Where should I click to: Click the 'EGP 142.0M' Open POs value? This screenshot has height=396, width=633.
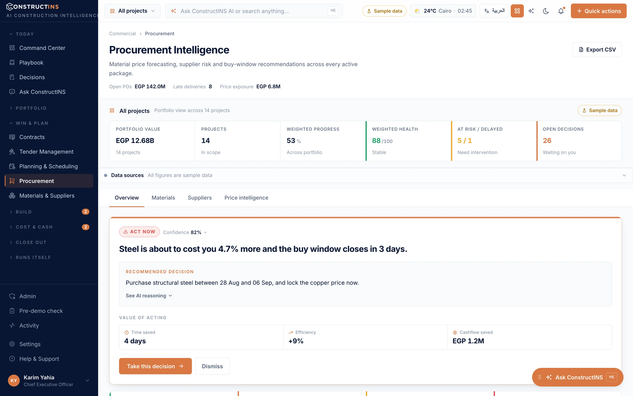[x=150, y=87]
